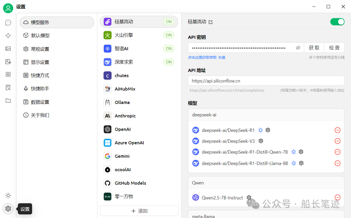The width and height of the screenshot is (351, 218).
Task: Open 显示设置 settings section
Action: (57, 62)
